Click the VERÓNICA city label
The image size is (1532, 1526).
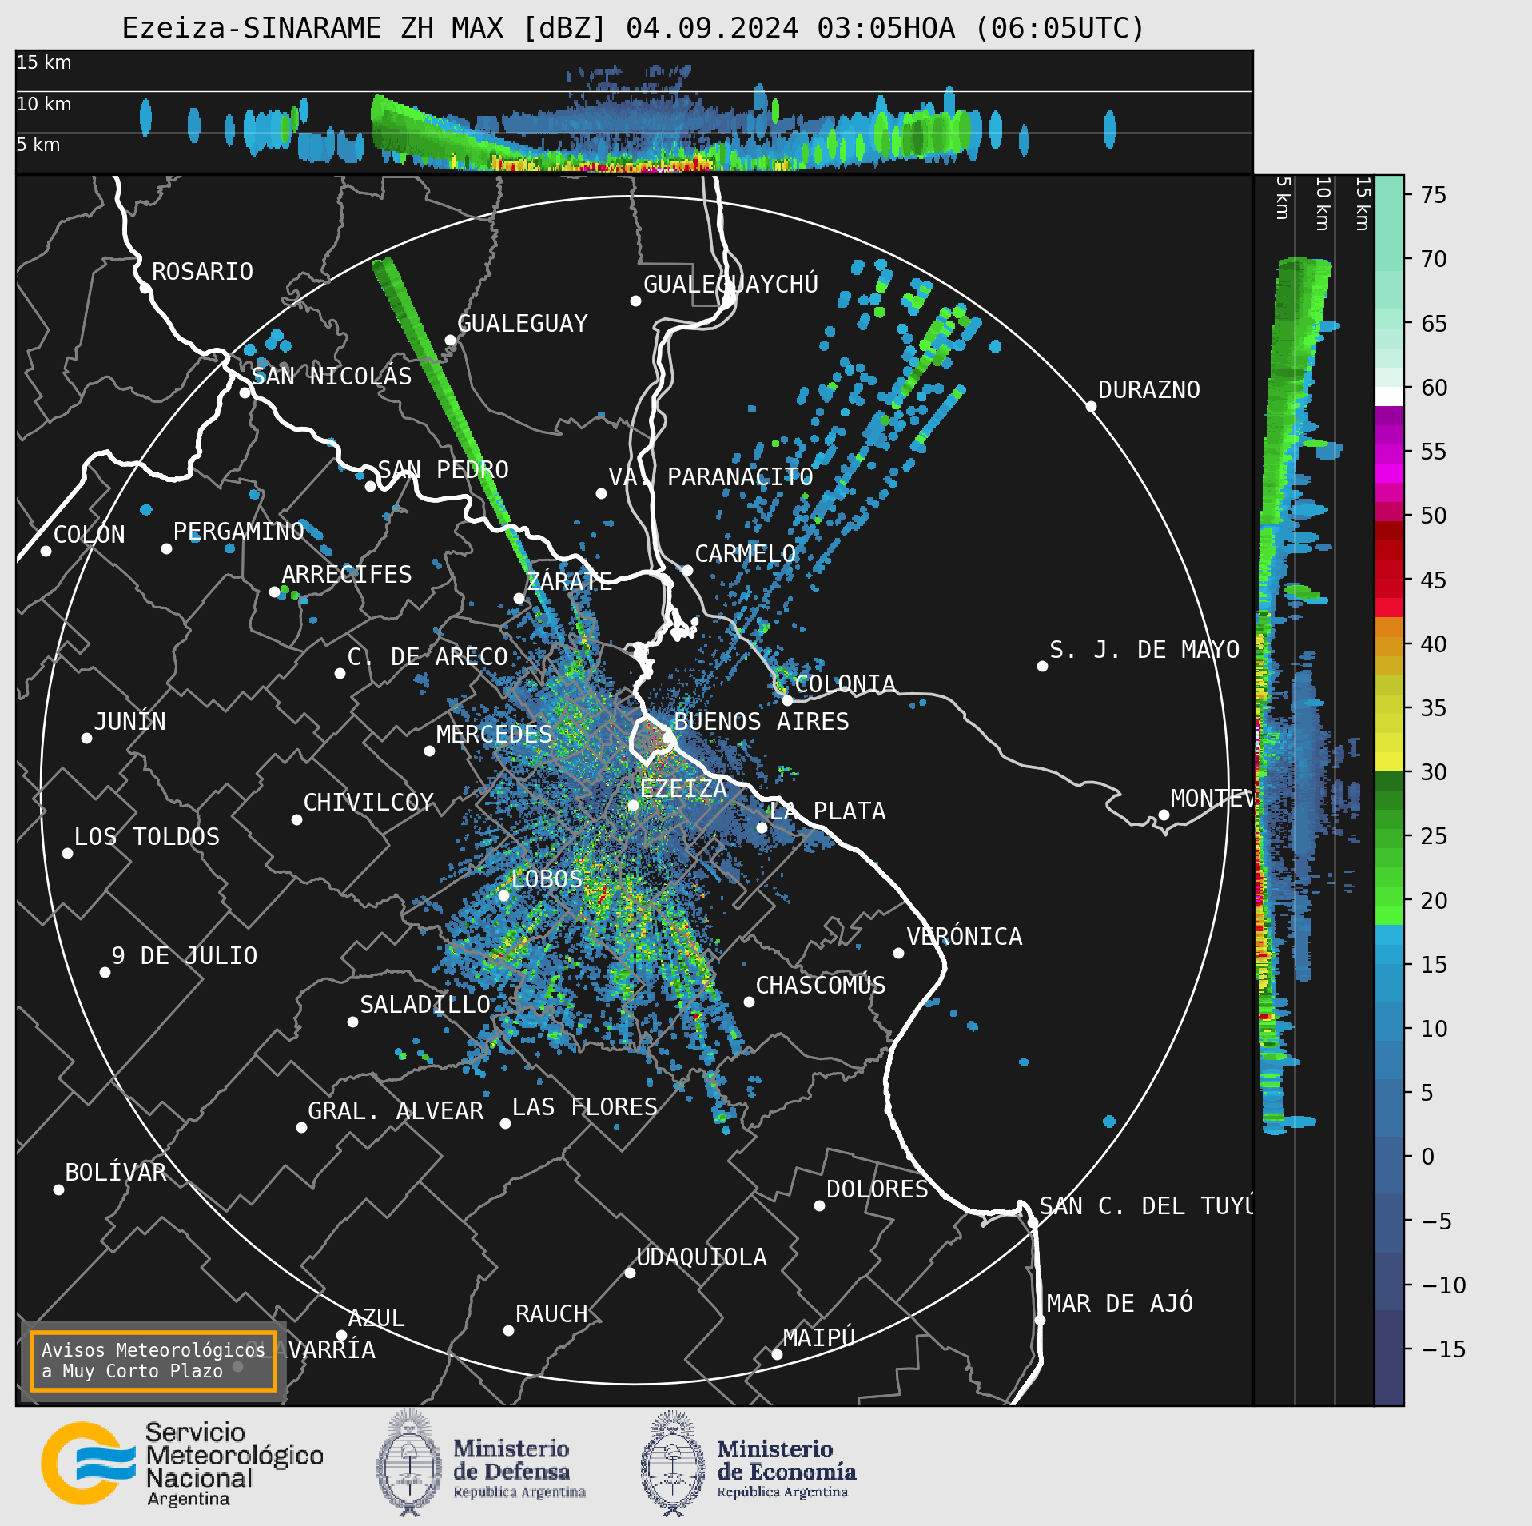[964, 937]
